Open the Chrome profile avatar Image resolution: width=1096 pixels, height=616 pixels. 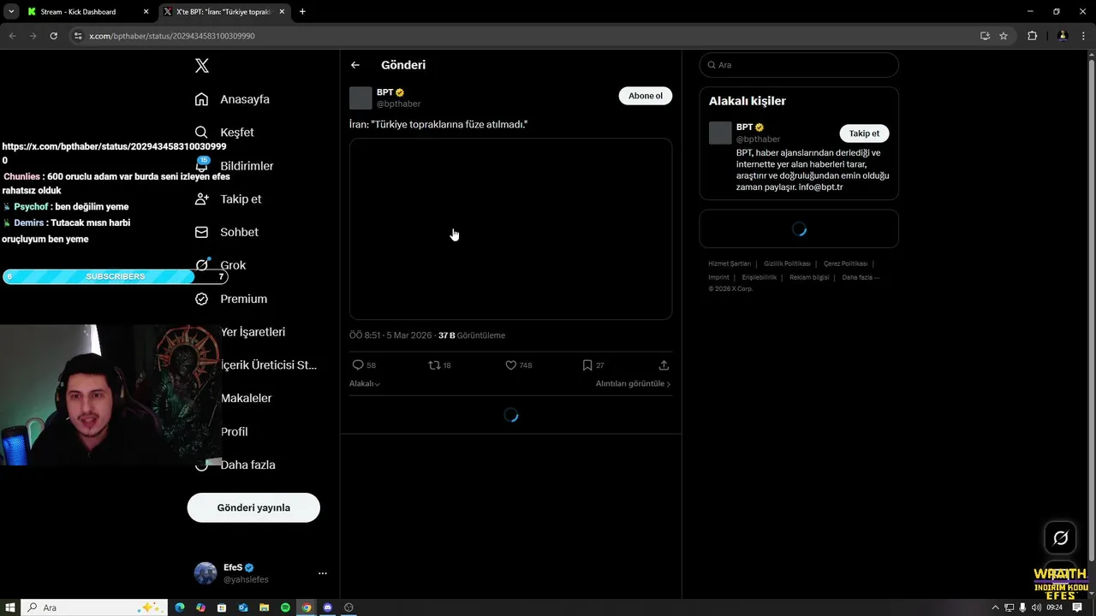click(x=1063, y=36)
